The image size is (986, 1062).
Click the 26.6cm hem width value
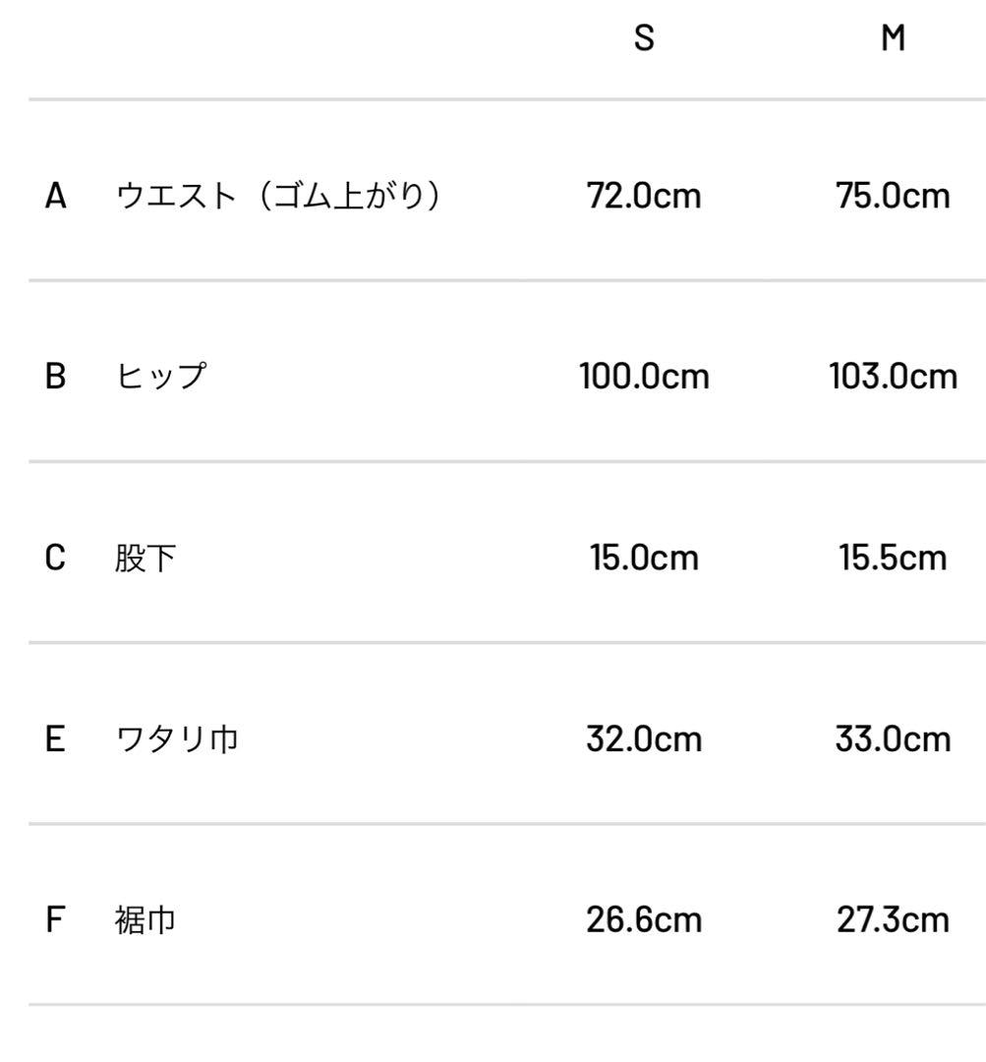(x=644, y=920)
